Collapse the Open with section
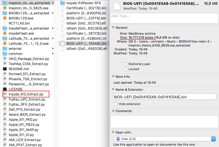This screenshot has width=219, height=147. 113,132
